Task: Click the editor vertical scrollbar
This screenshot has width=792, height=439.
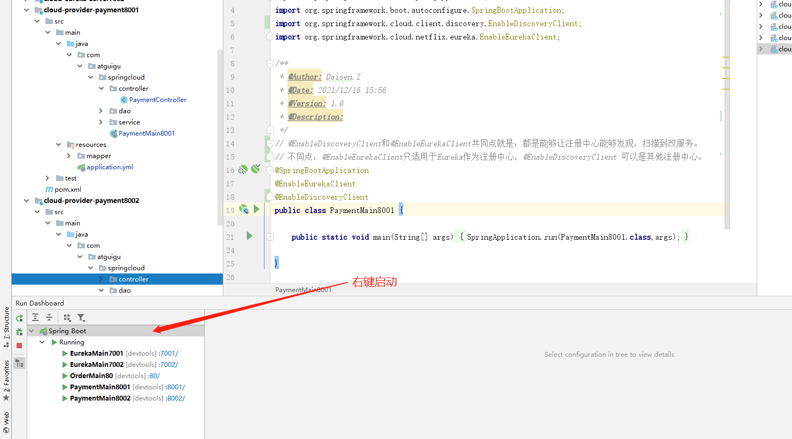Action: 727,115
